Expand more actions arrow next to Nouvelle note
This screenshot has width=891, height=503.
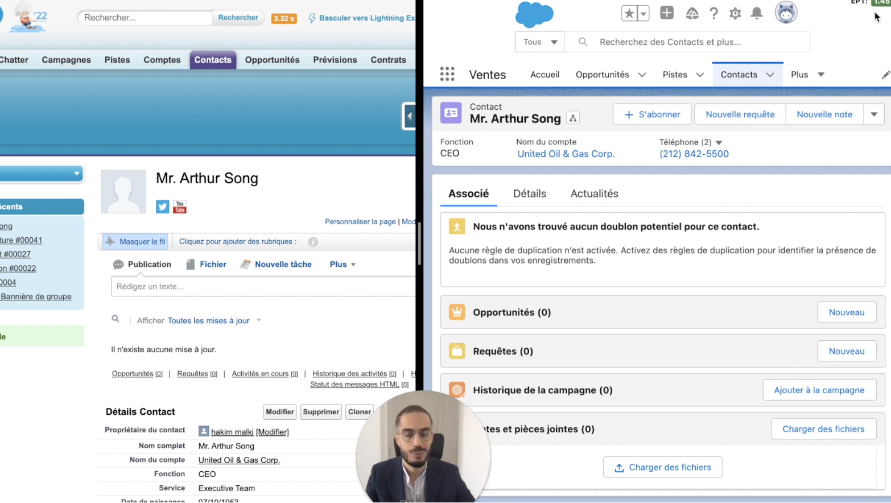[x=874, y=114]
